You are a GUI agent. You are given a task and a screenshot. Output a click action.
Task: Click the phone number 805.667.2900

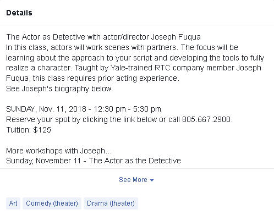[206, 119]
